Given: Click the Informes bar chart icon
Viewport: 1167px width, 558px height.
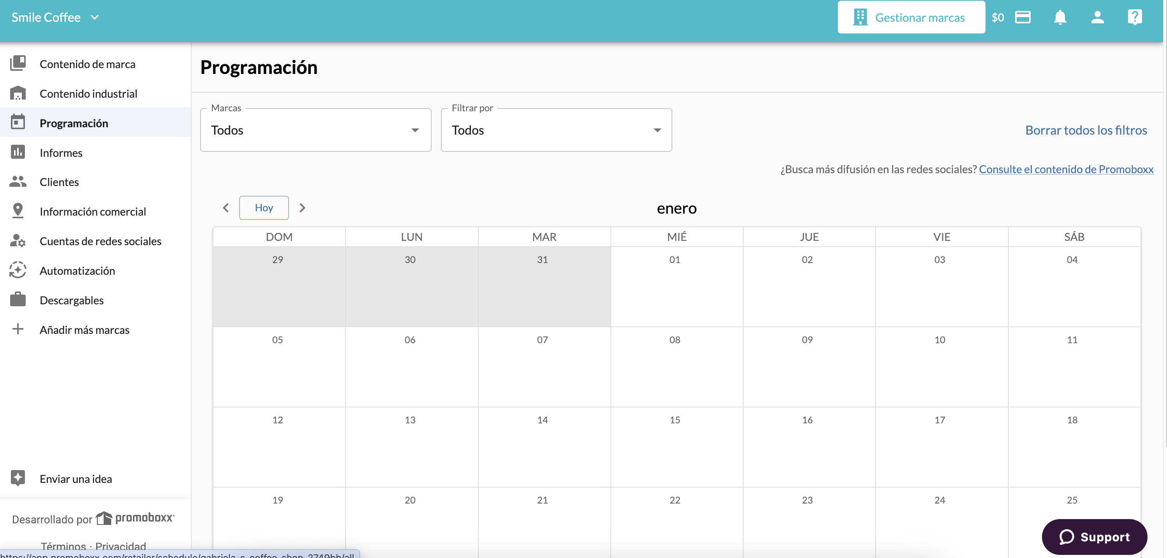Looking at the screenshot, I should point(18,152).
